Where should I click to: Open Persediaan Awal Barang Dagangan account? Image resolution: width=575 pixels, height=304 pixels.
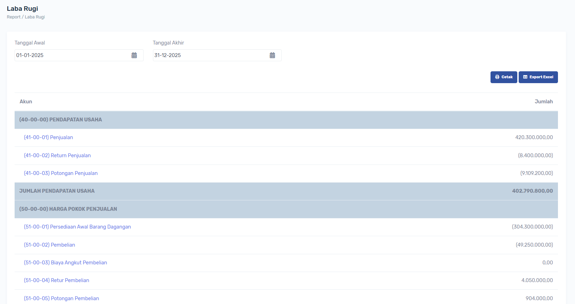77,227
